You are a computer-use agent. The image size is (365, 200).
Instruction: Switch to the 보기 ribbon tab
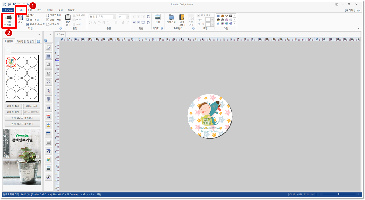(x=60, y=10)
